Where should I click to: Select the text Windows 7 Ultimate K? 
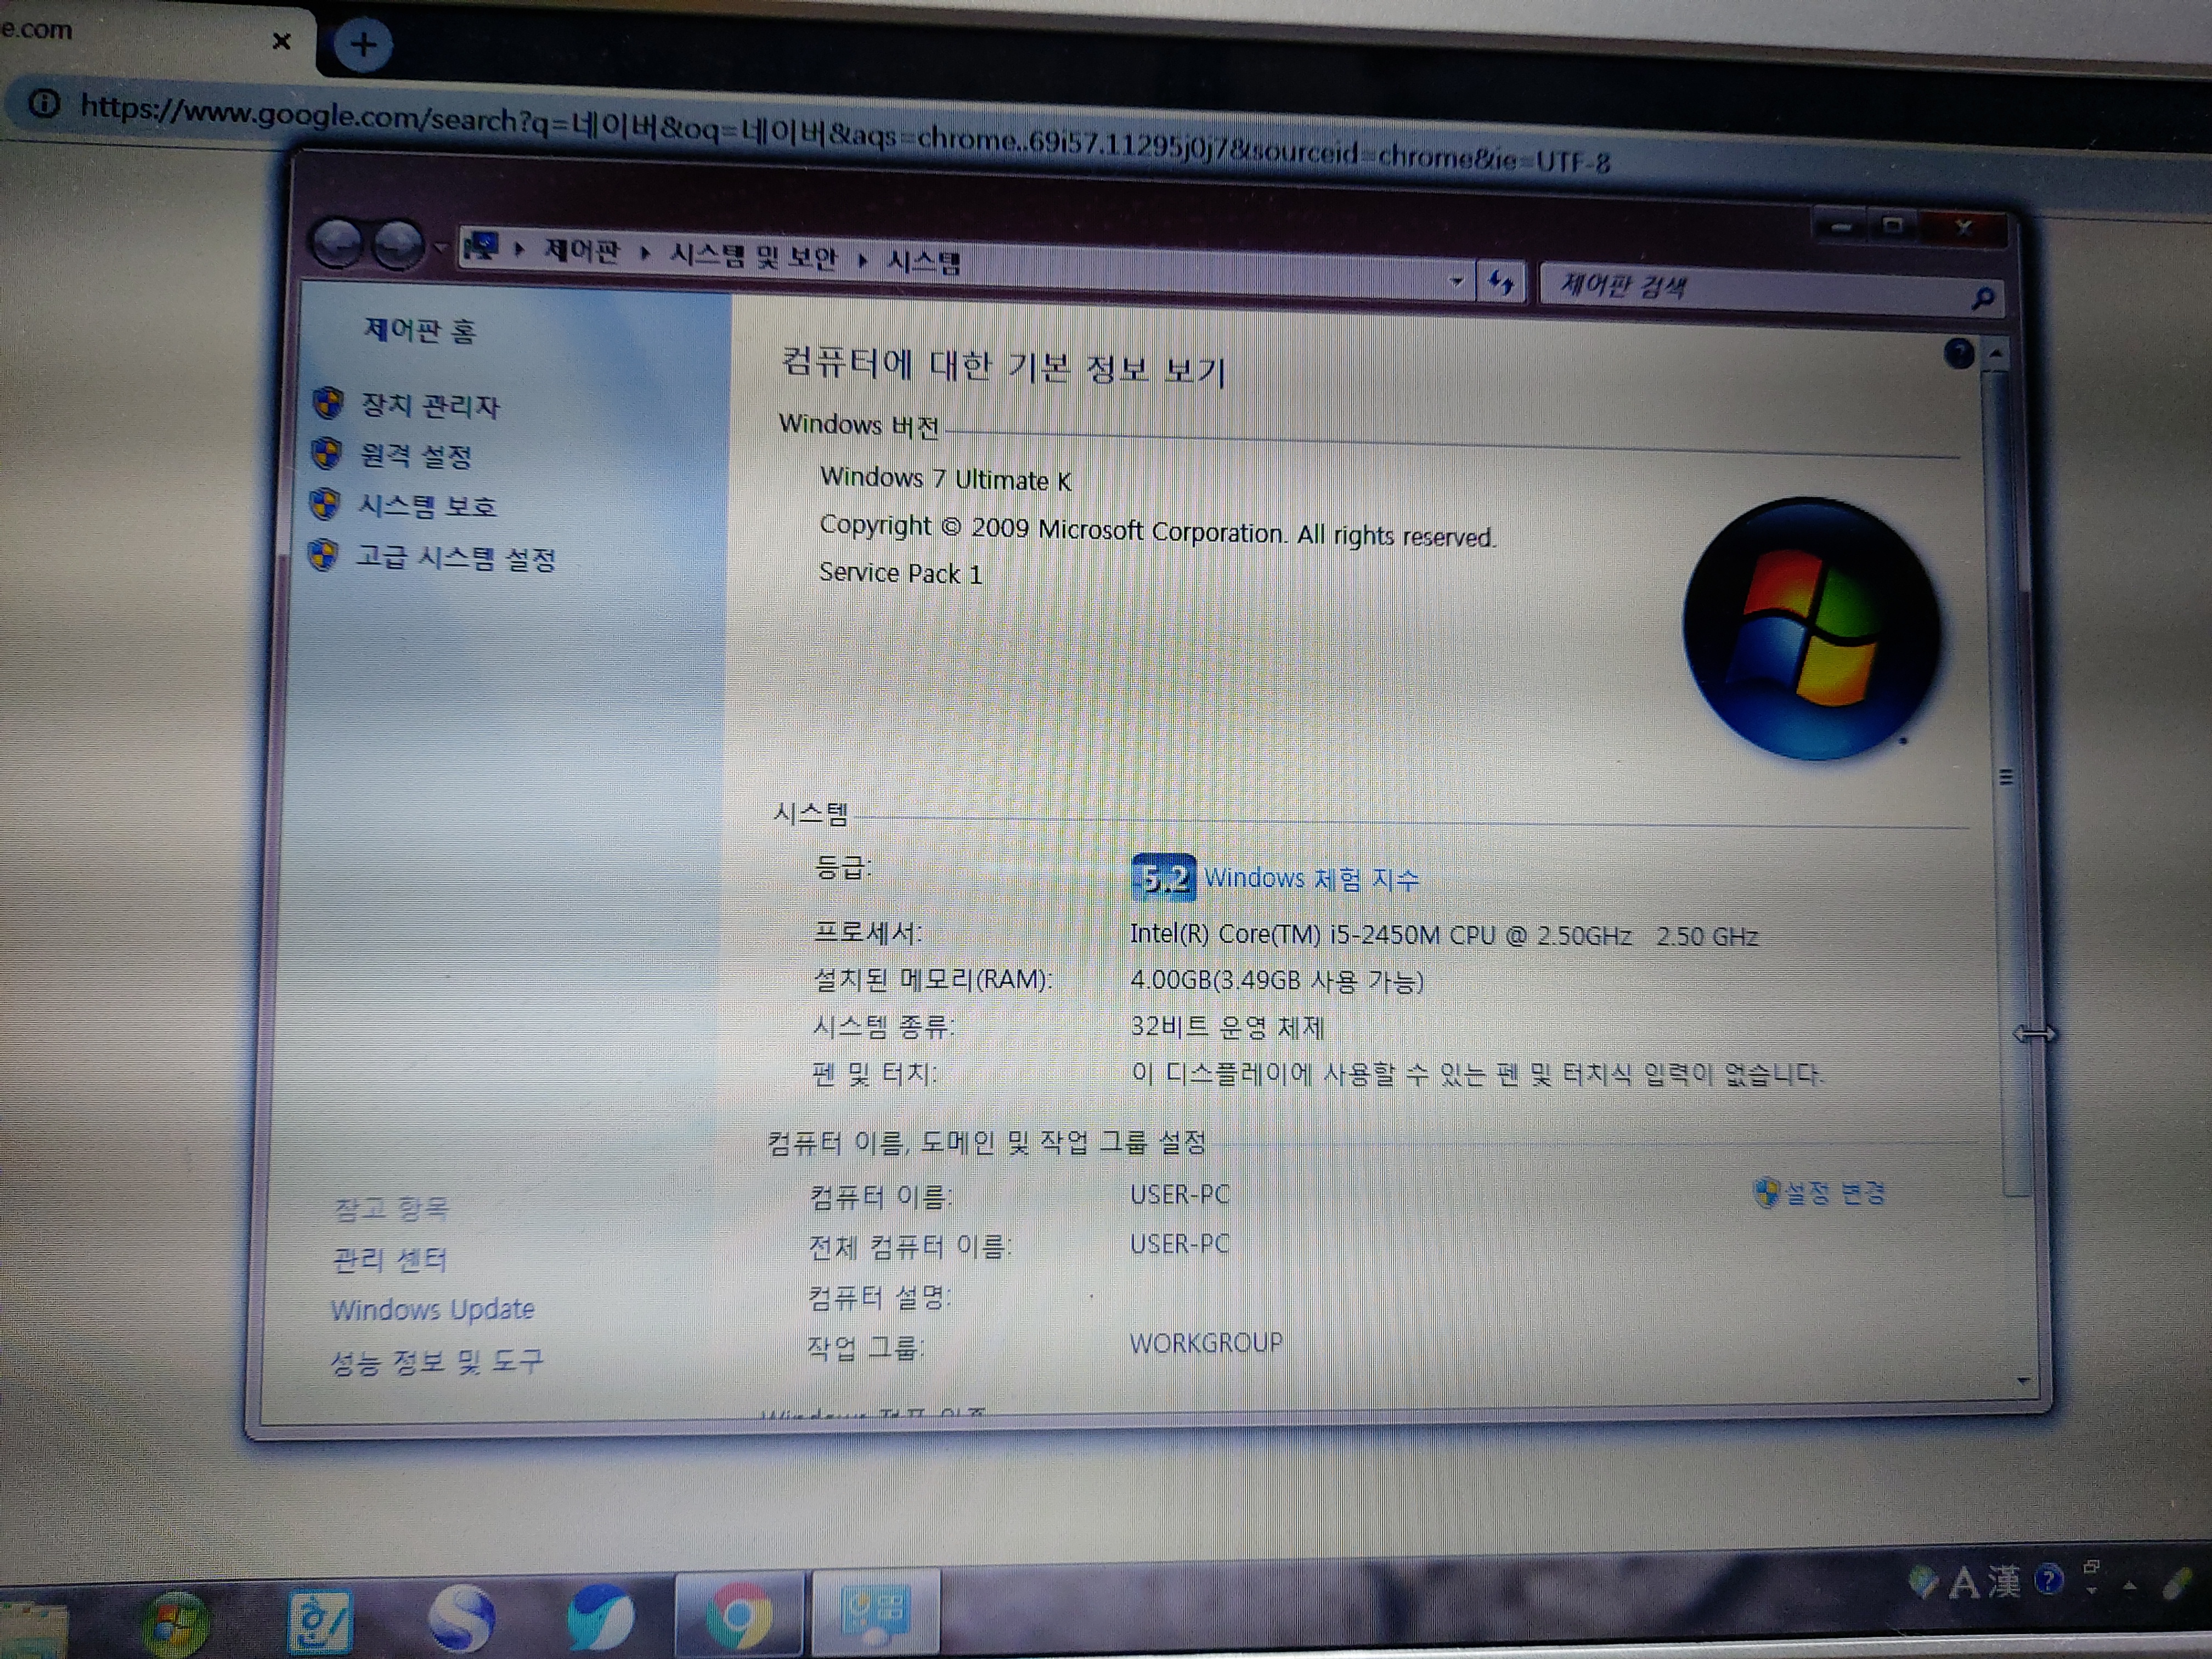point(945,479)
